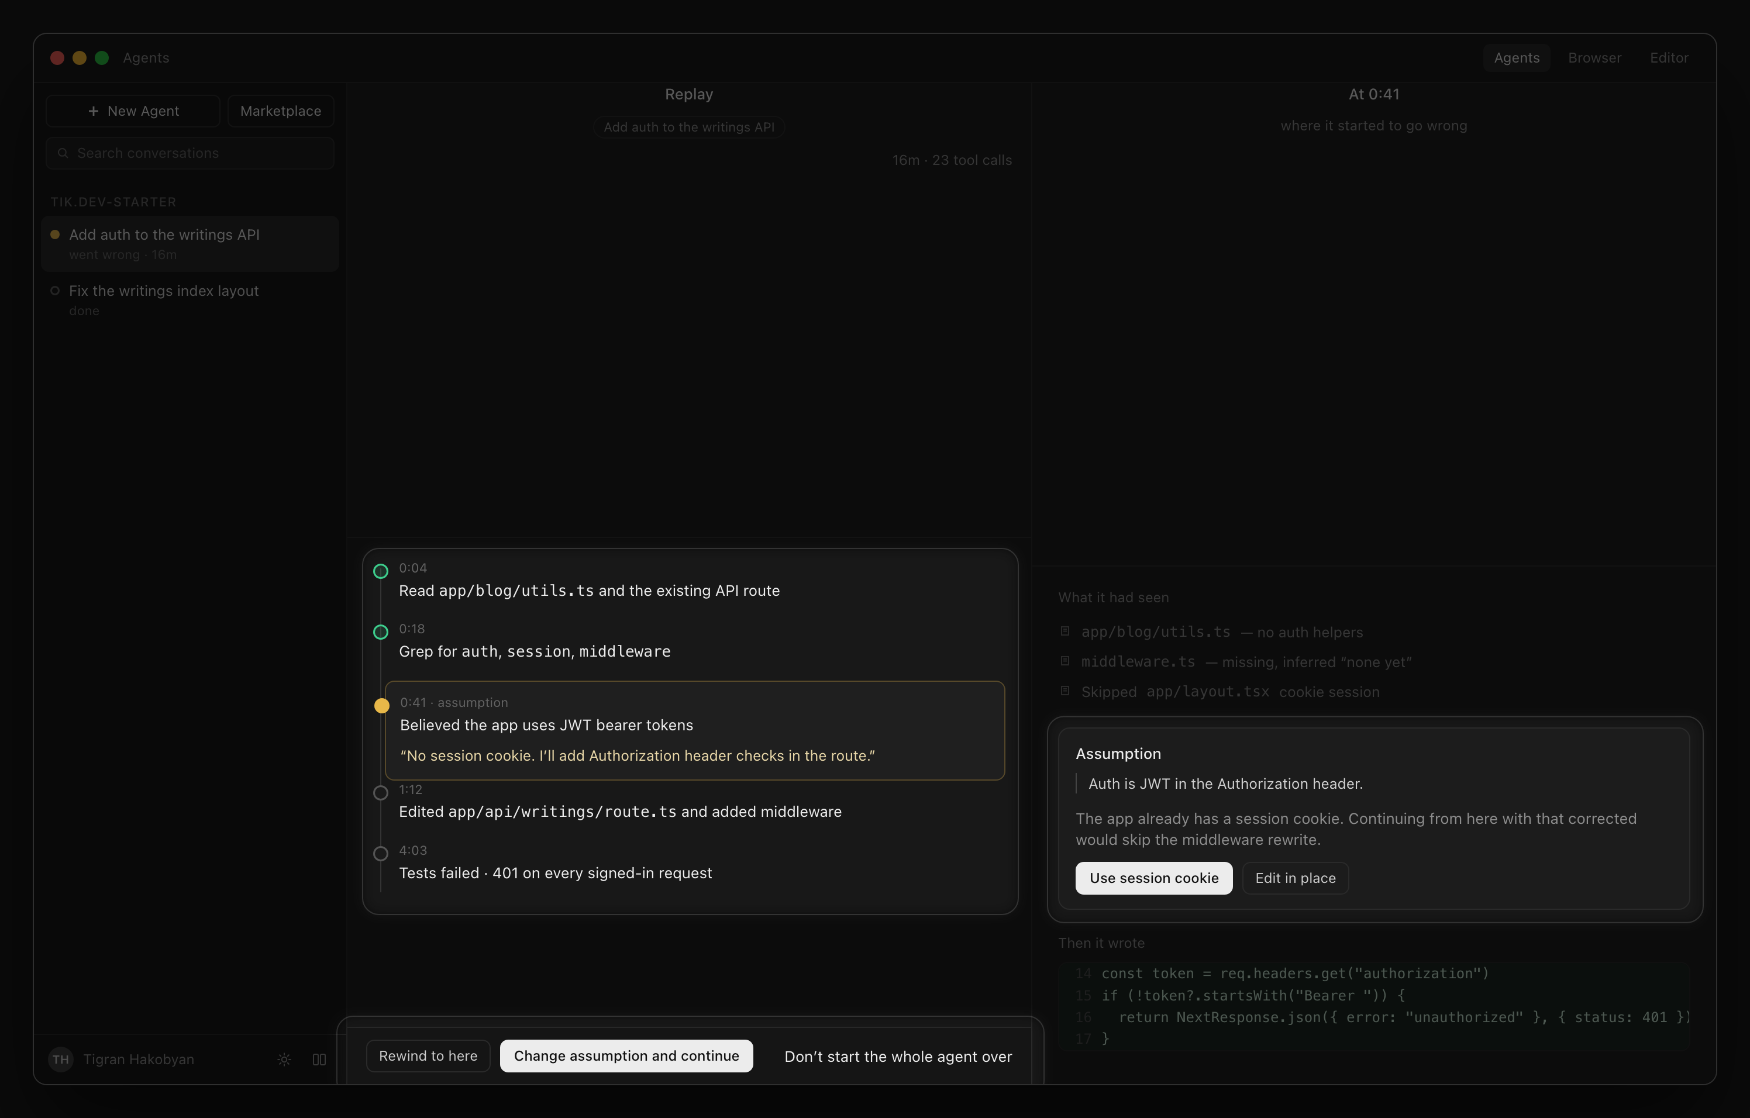Screen dimensions: 1750x1118
Task: Click the "What it had seen" section label
Action: 1114,597
